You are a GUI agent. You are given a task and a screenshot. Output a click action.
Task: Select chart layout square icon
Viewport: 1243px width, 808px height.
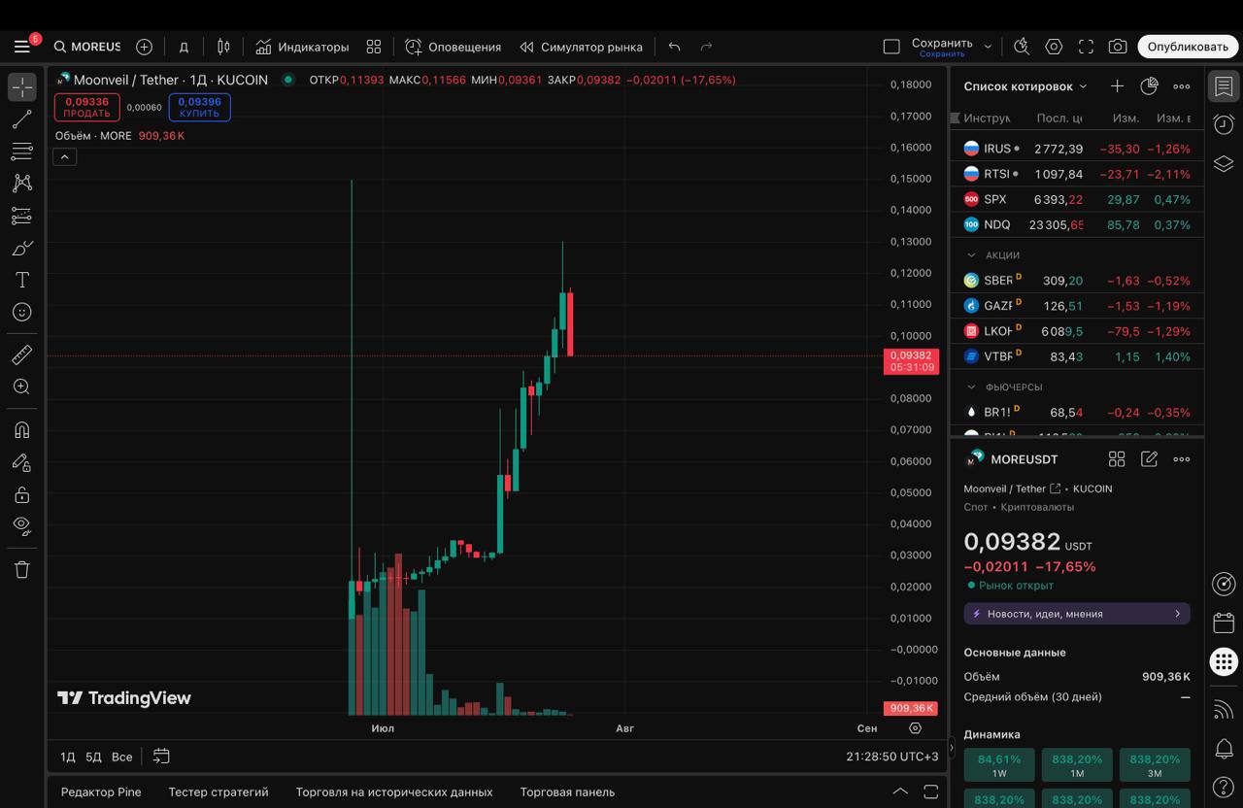(891, 47)
